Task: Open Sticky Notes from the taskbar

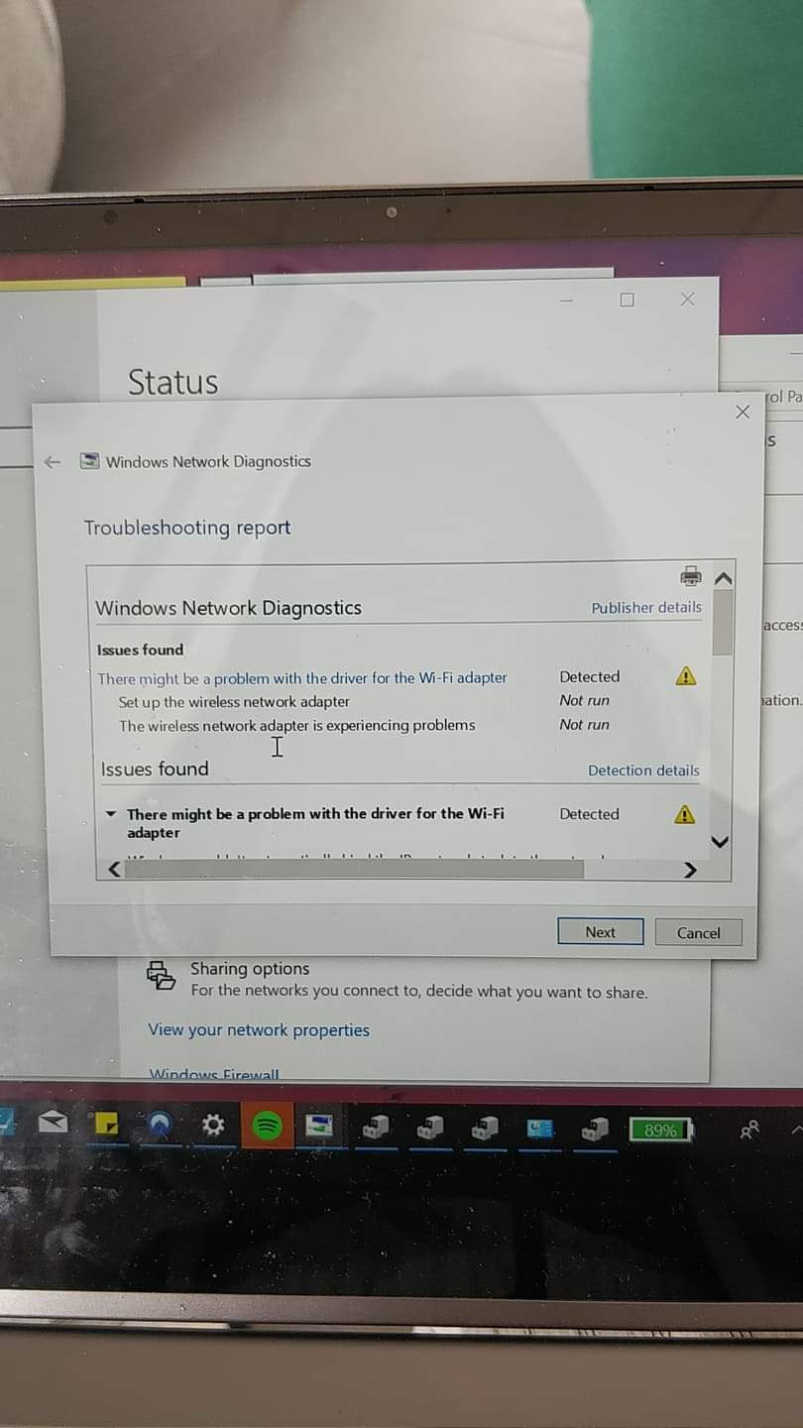Action: [106, 1125]
